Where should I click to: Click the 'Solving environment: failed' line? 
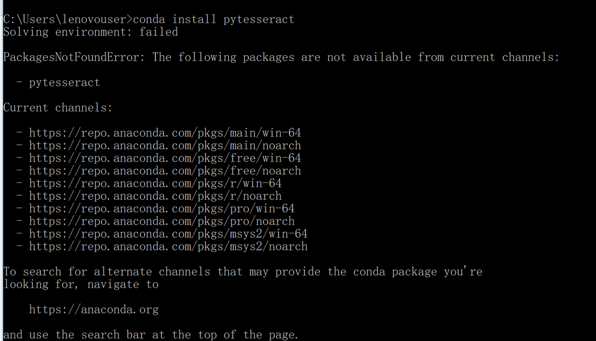coord(90,32)
